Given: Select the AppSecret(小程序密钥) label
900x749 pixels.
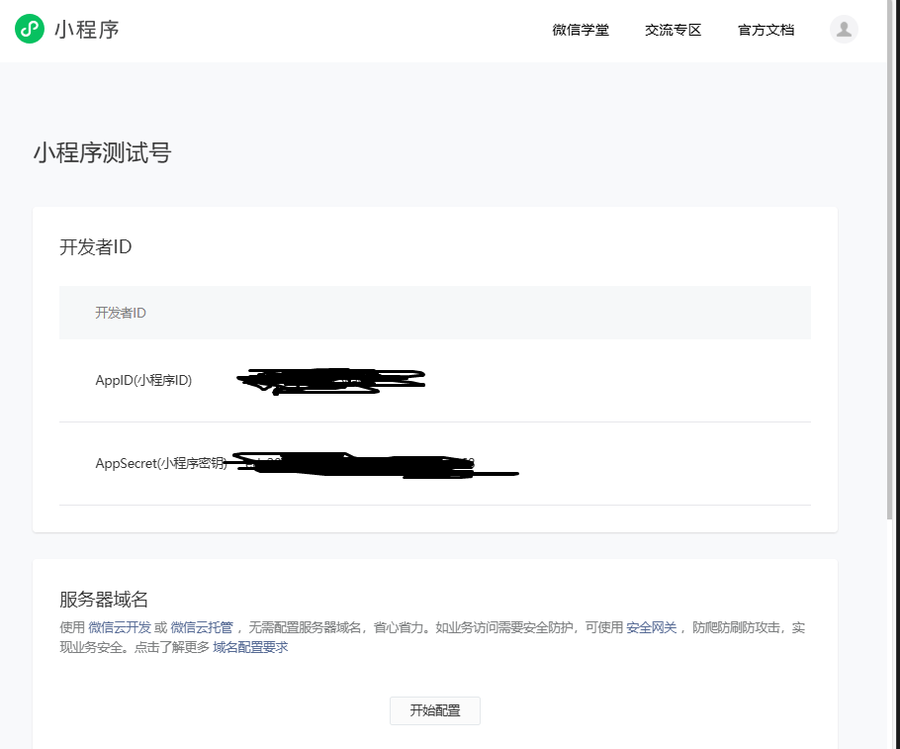Looking at the screenshot, I should (x=161, y=463).
